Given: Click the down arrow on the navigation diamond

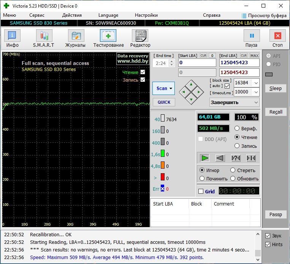Looking at the screenshot, I should [191, 100].
